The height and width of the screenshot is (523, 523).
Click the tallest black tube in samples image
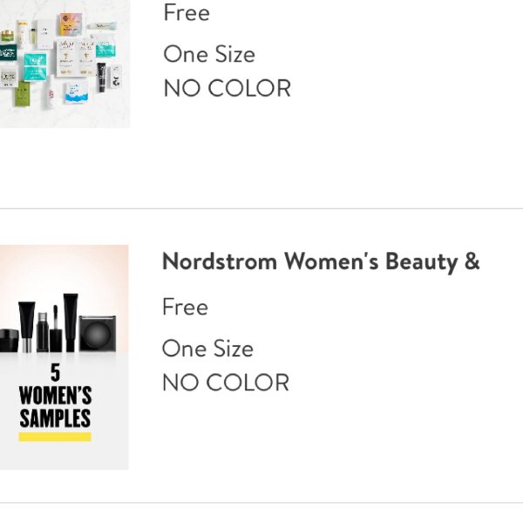click(71, 323)
